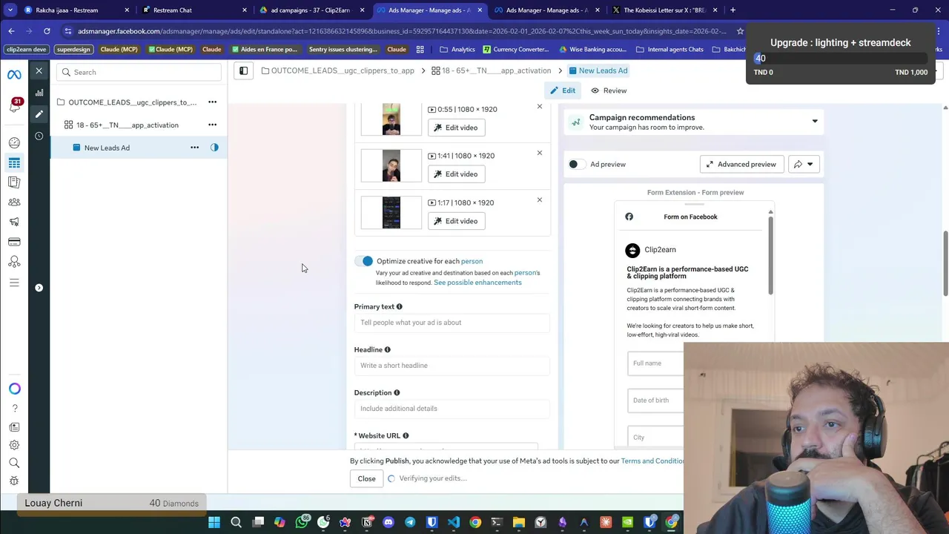Click the Primary text input field
Viewport: 949px width, 534px height.
[452, 323]
